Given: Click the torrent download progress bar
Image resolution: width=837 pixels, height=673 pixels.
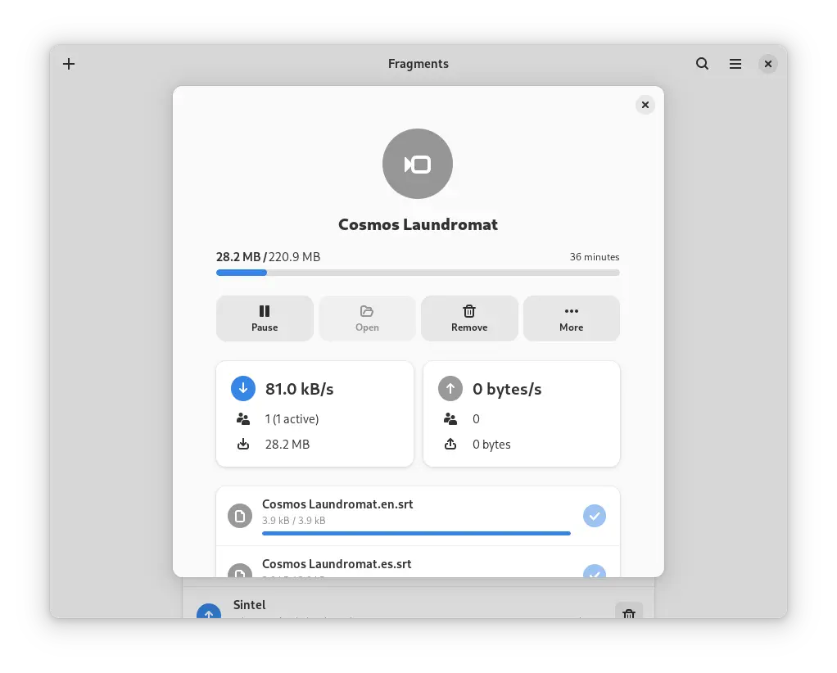Looking at the screenshot, I should [x=418, y=273].
